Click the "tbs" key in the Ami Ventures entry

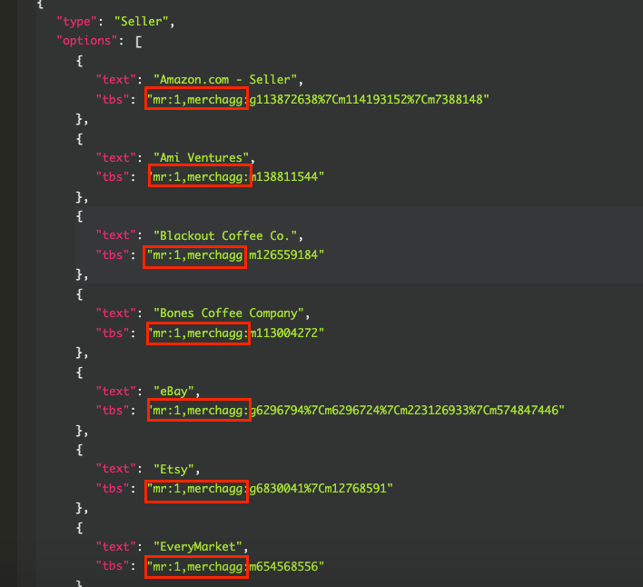pos(113,177)
